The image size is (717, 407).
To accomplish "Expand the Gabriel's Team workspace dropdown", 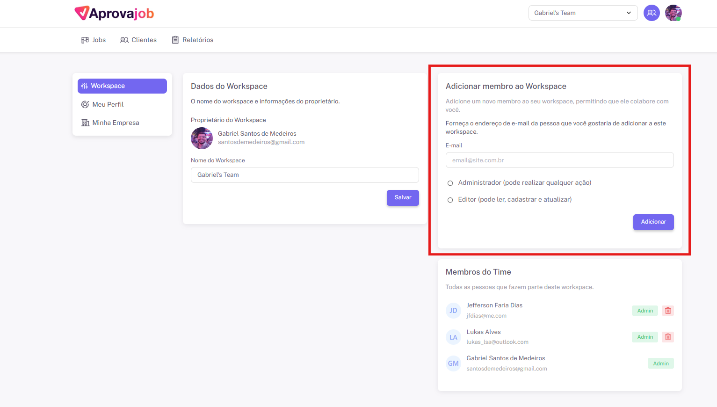I will click(583, 13).
